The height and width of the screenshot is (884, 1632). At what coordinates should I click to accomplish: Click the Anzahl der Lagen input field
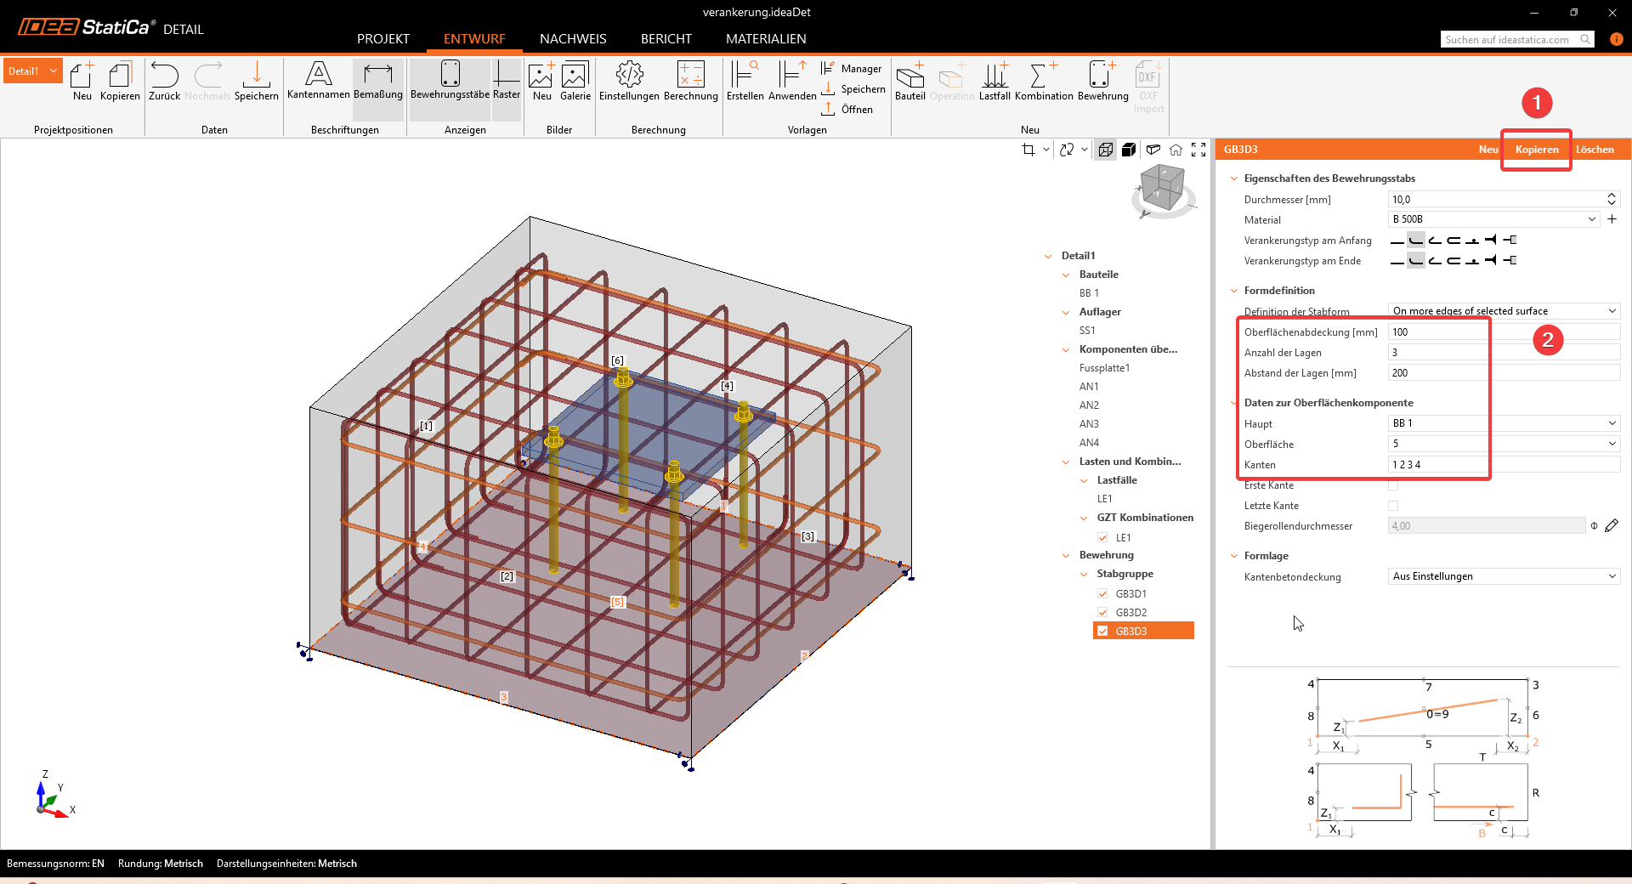[1503, 353]
